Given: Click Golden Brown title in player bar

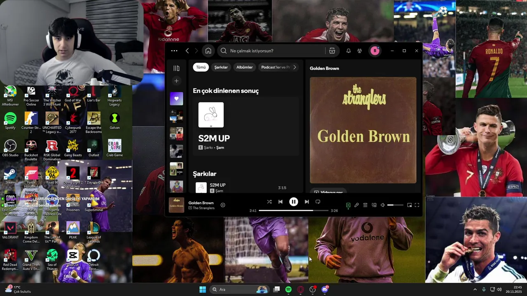Looking at the screenshot, I should [x=201, y=203].
